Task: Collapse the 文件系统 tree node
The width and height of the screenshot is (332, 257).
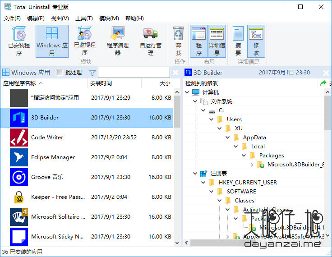Action: (195, 101)
